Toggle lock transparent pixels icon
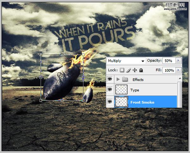 point(122,70)
